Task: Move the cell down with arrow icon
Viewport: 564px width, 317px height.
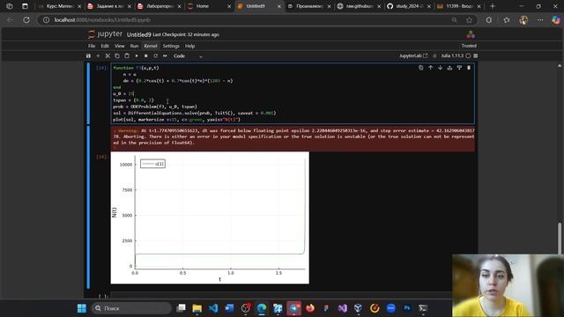Action: pos(440,68)
